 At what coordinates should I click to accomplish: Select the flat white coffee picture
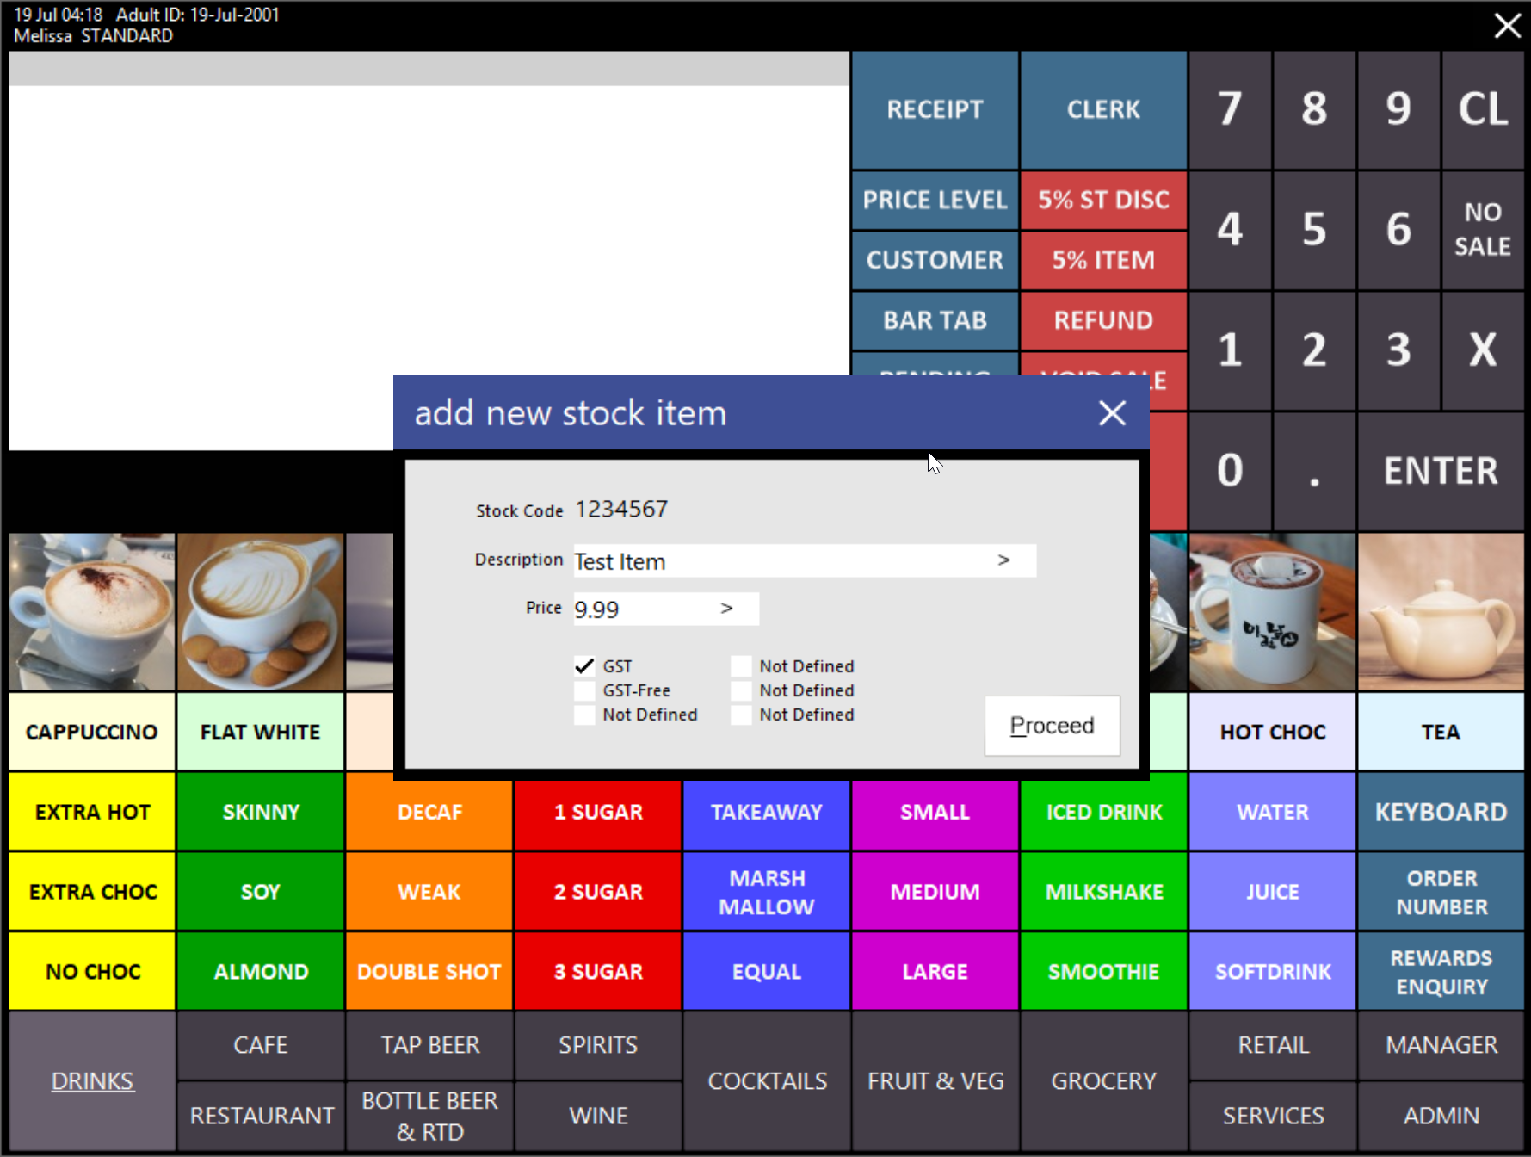[x=260, y=611]
